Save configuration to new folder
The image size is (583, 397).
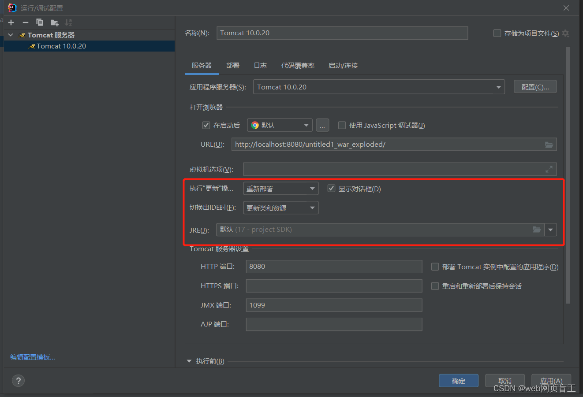(54, 22)
